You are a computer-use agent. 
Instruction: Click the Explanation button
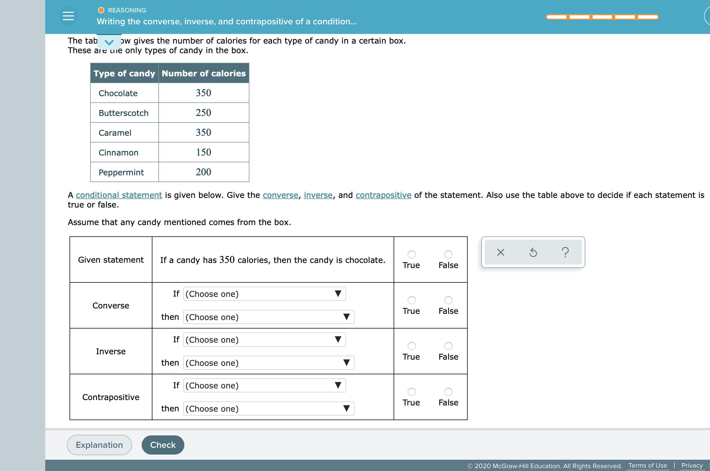click(x=99, y=445)
